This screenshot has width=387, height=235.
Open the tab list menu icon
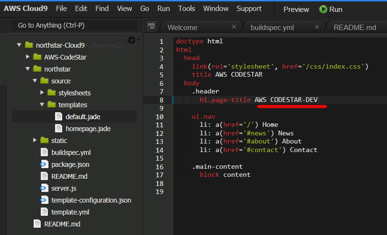[151, 26]
